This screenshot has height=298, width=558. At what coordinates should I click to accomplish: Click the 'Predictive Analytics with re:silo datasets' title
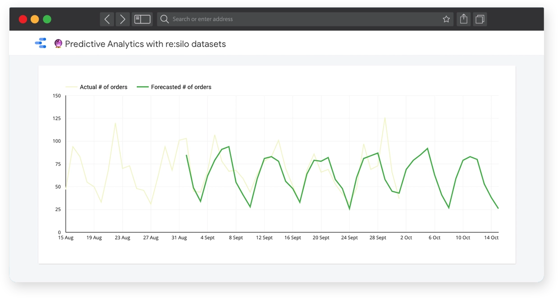click(145, 44)
